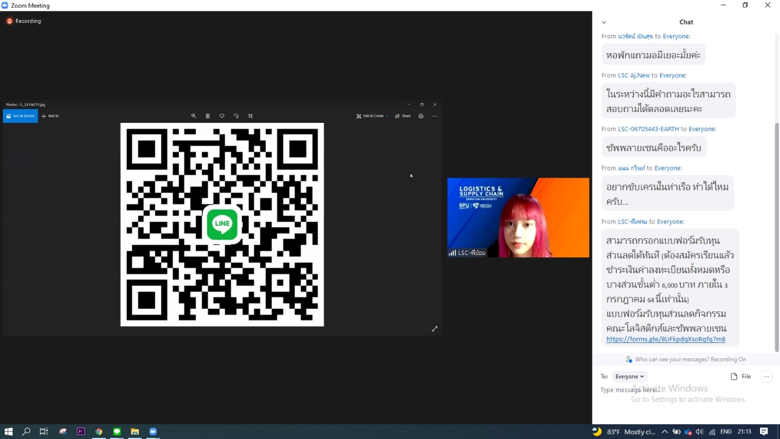The image size is (780, 439).
Task: Open the forms.gle link in chat
Action: tap(666, 339)
